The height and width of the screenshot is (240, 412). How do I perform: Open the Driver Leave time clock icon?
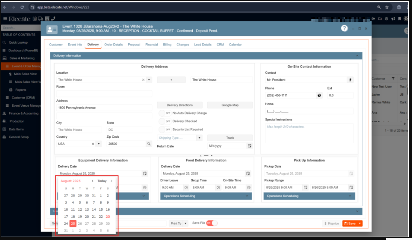click(x=186, y=188)
